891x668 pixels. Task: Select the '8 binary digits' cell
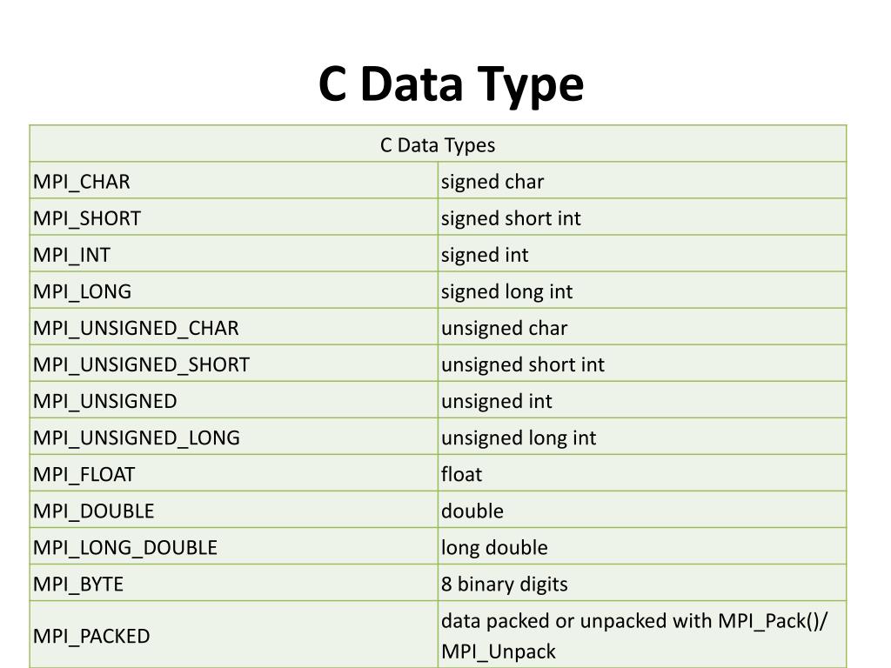tap(642, 583)
